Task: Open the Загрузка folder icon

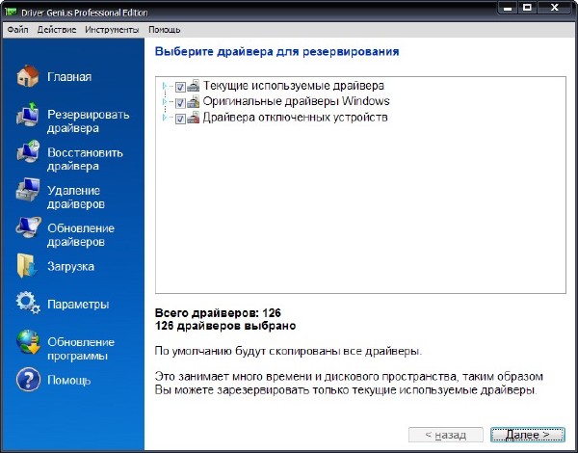Action: 28,267
